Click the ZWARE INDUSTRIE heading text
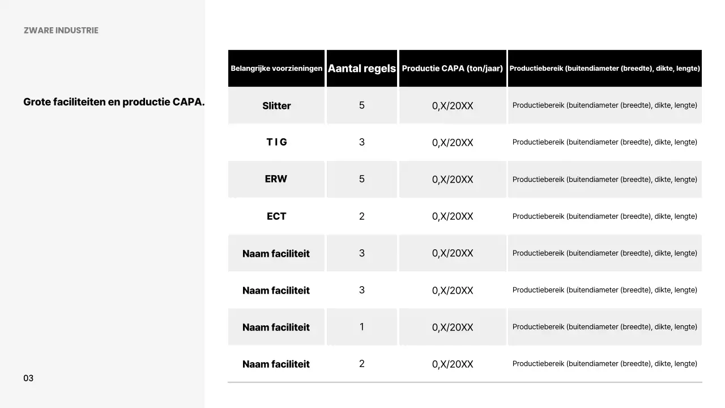Image resolution: width=725 pixels, height=408 pixels. (61, 31)
